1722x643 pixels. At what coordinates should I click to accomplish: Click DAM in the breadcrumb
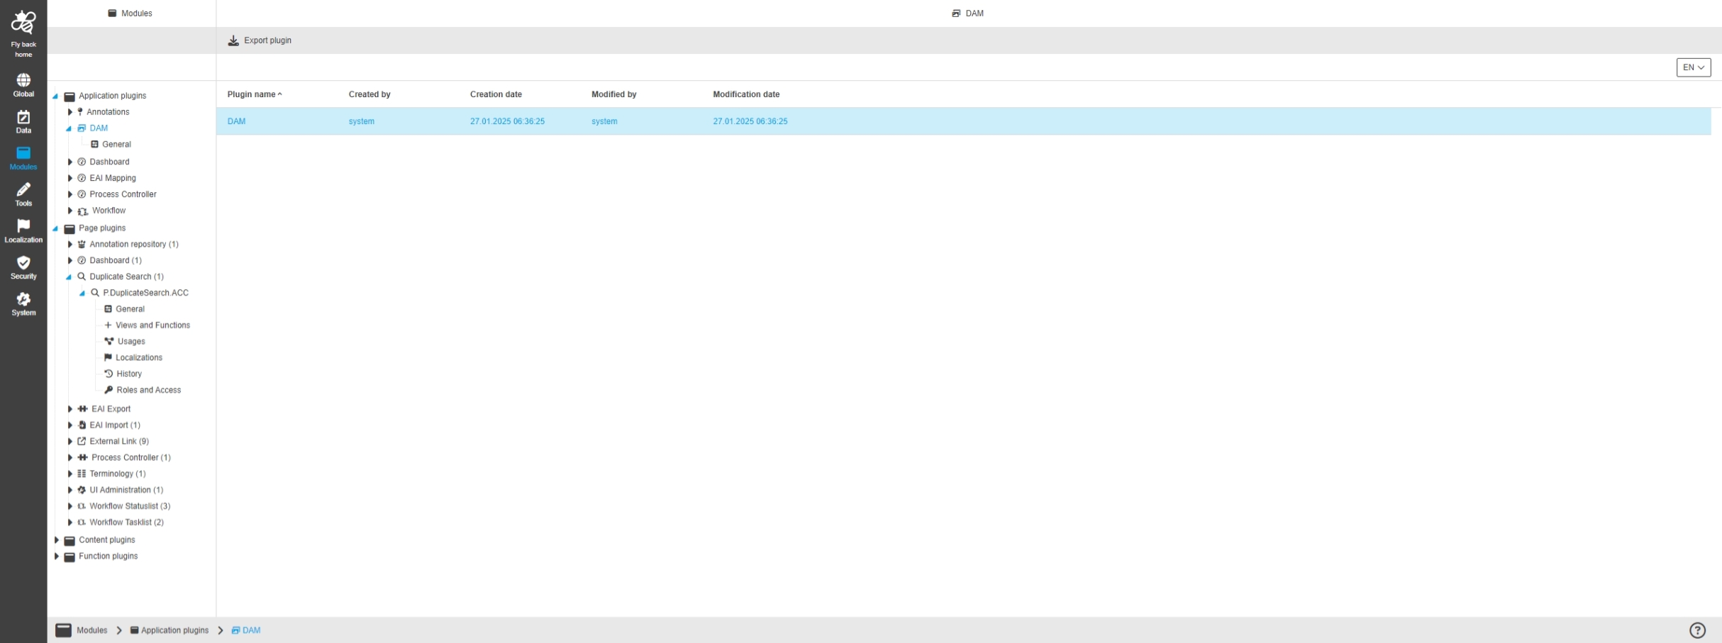pos(251,630)
